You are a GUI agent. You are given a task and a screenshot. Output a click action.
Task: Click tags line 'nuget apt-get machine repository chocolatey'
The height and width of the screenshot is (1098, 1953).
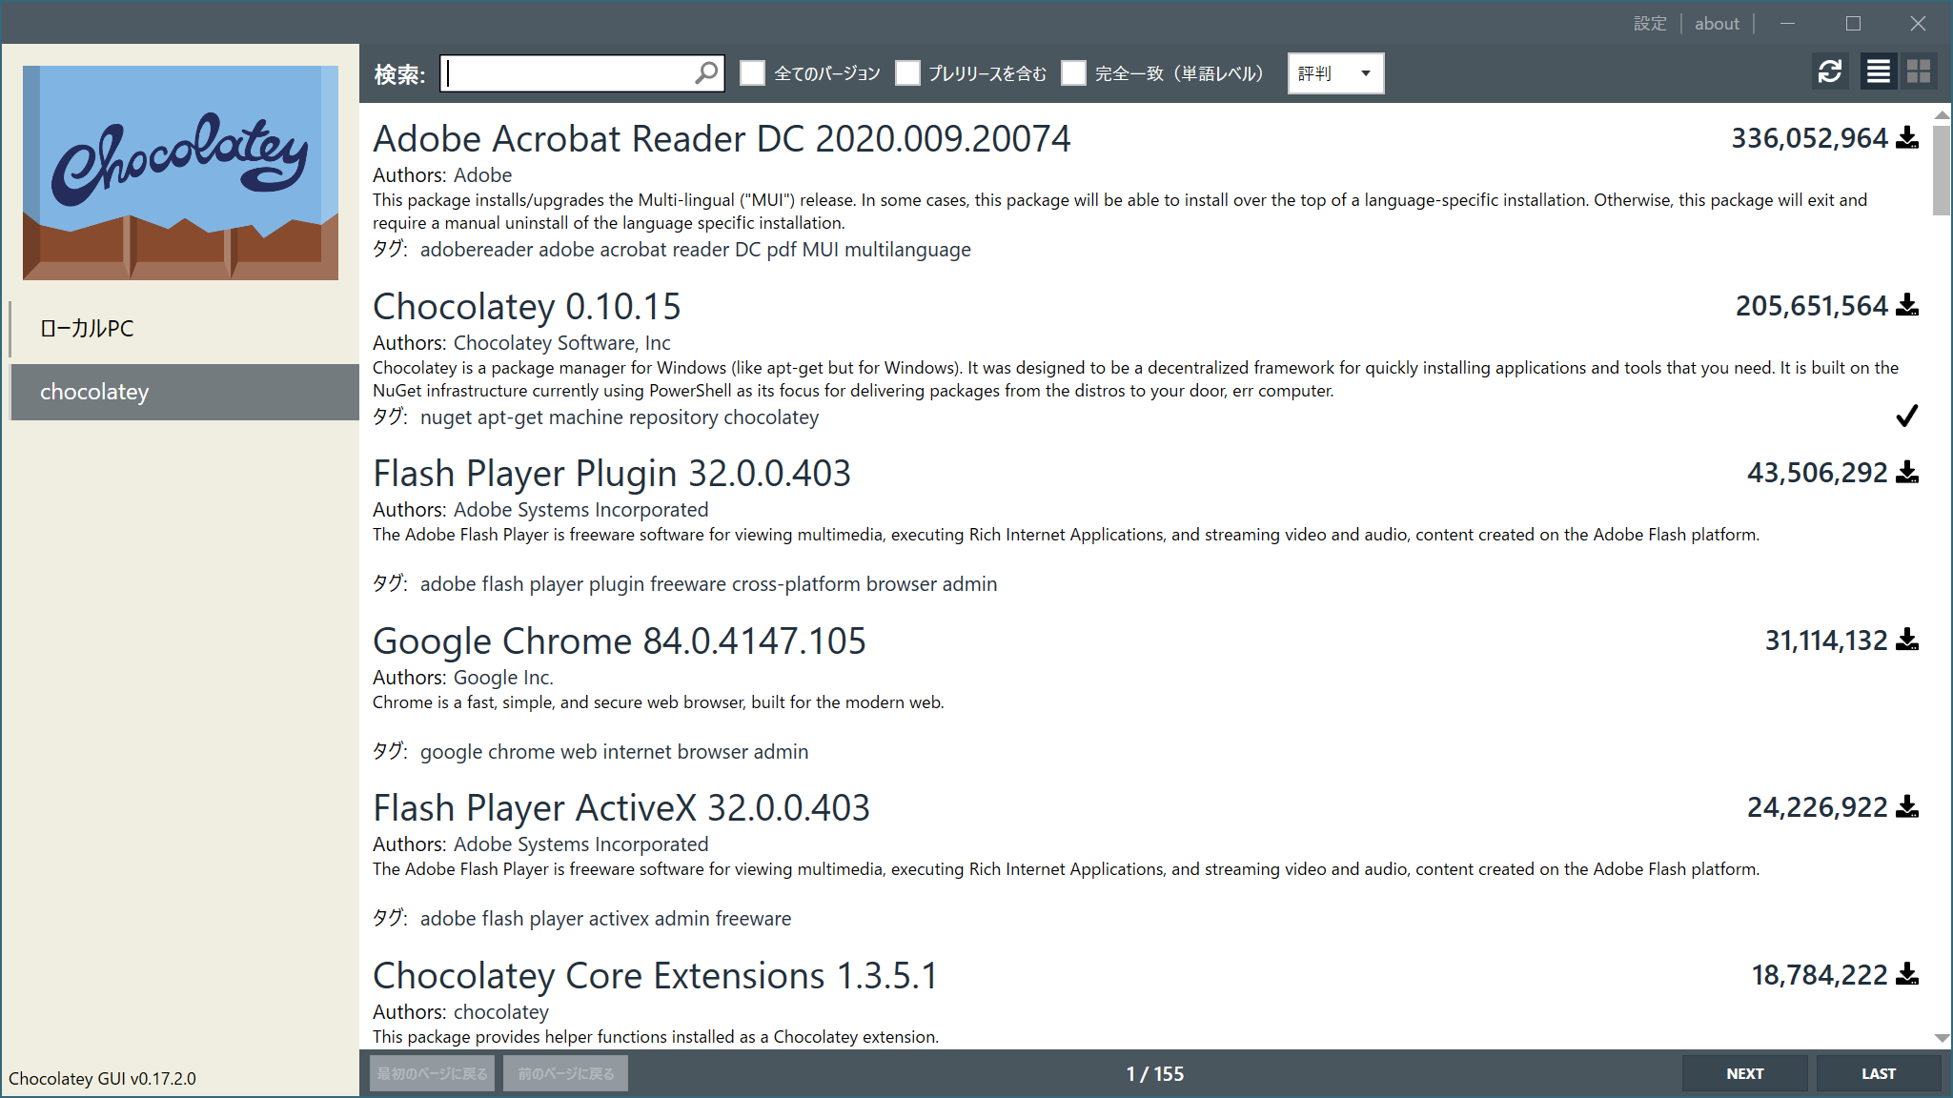(x=620, y=417)
